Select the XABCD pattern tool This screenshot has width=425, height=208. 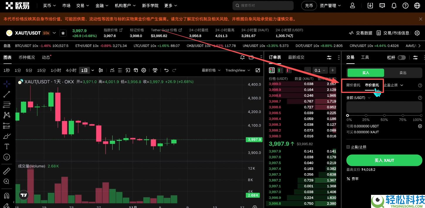tap(6, 115)
